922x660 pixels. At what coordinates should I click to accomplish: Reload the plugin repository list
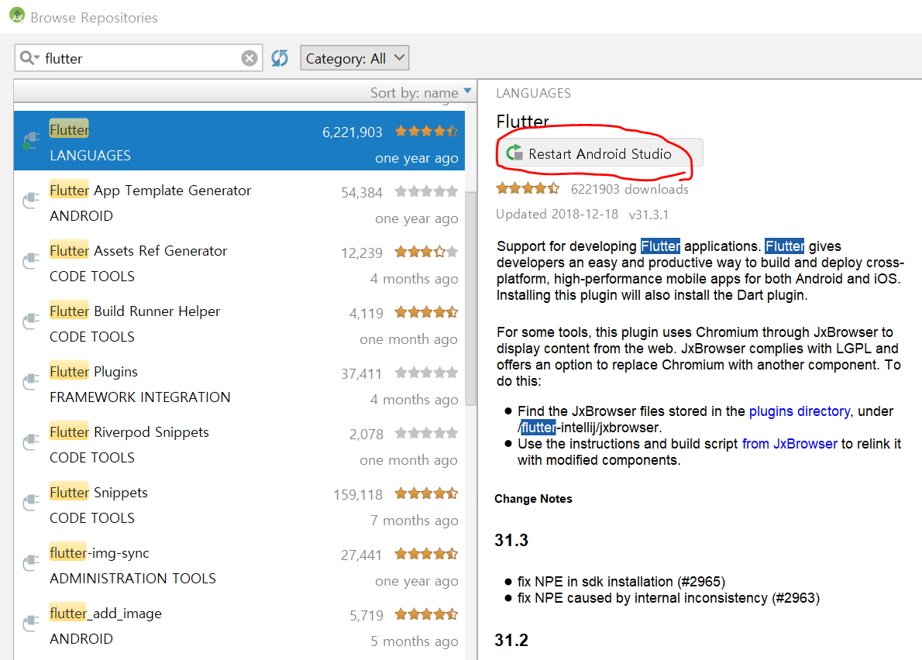(280, 58)
